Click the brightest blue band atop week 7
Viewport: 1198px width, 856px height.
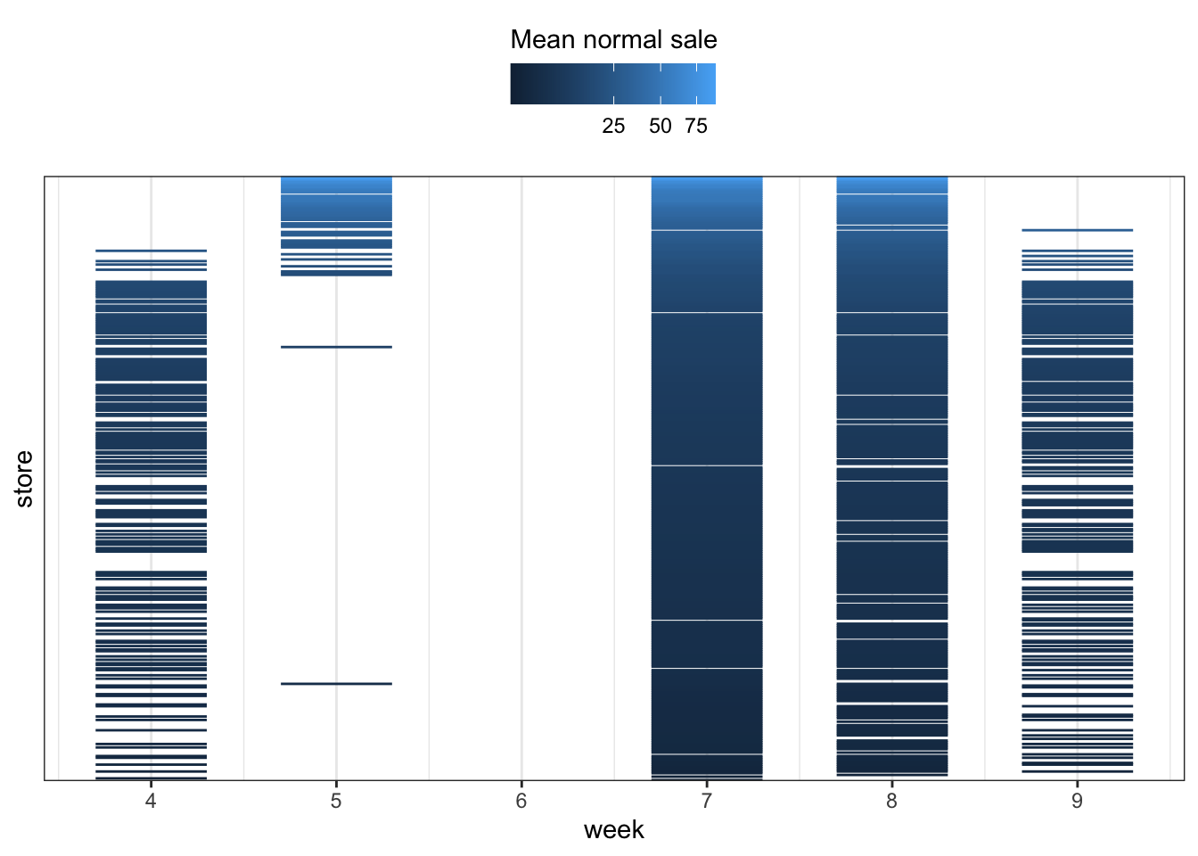(x=707, y=185)
